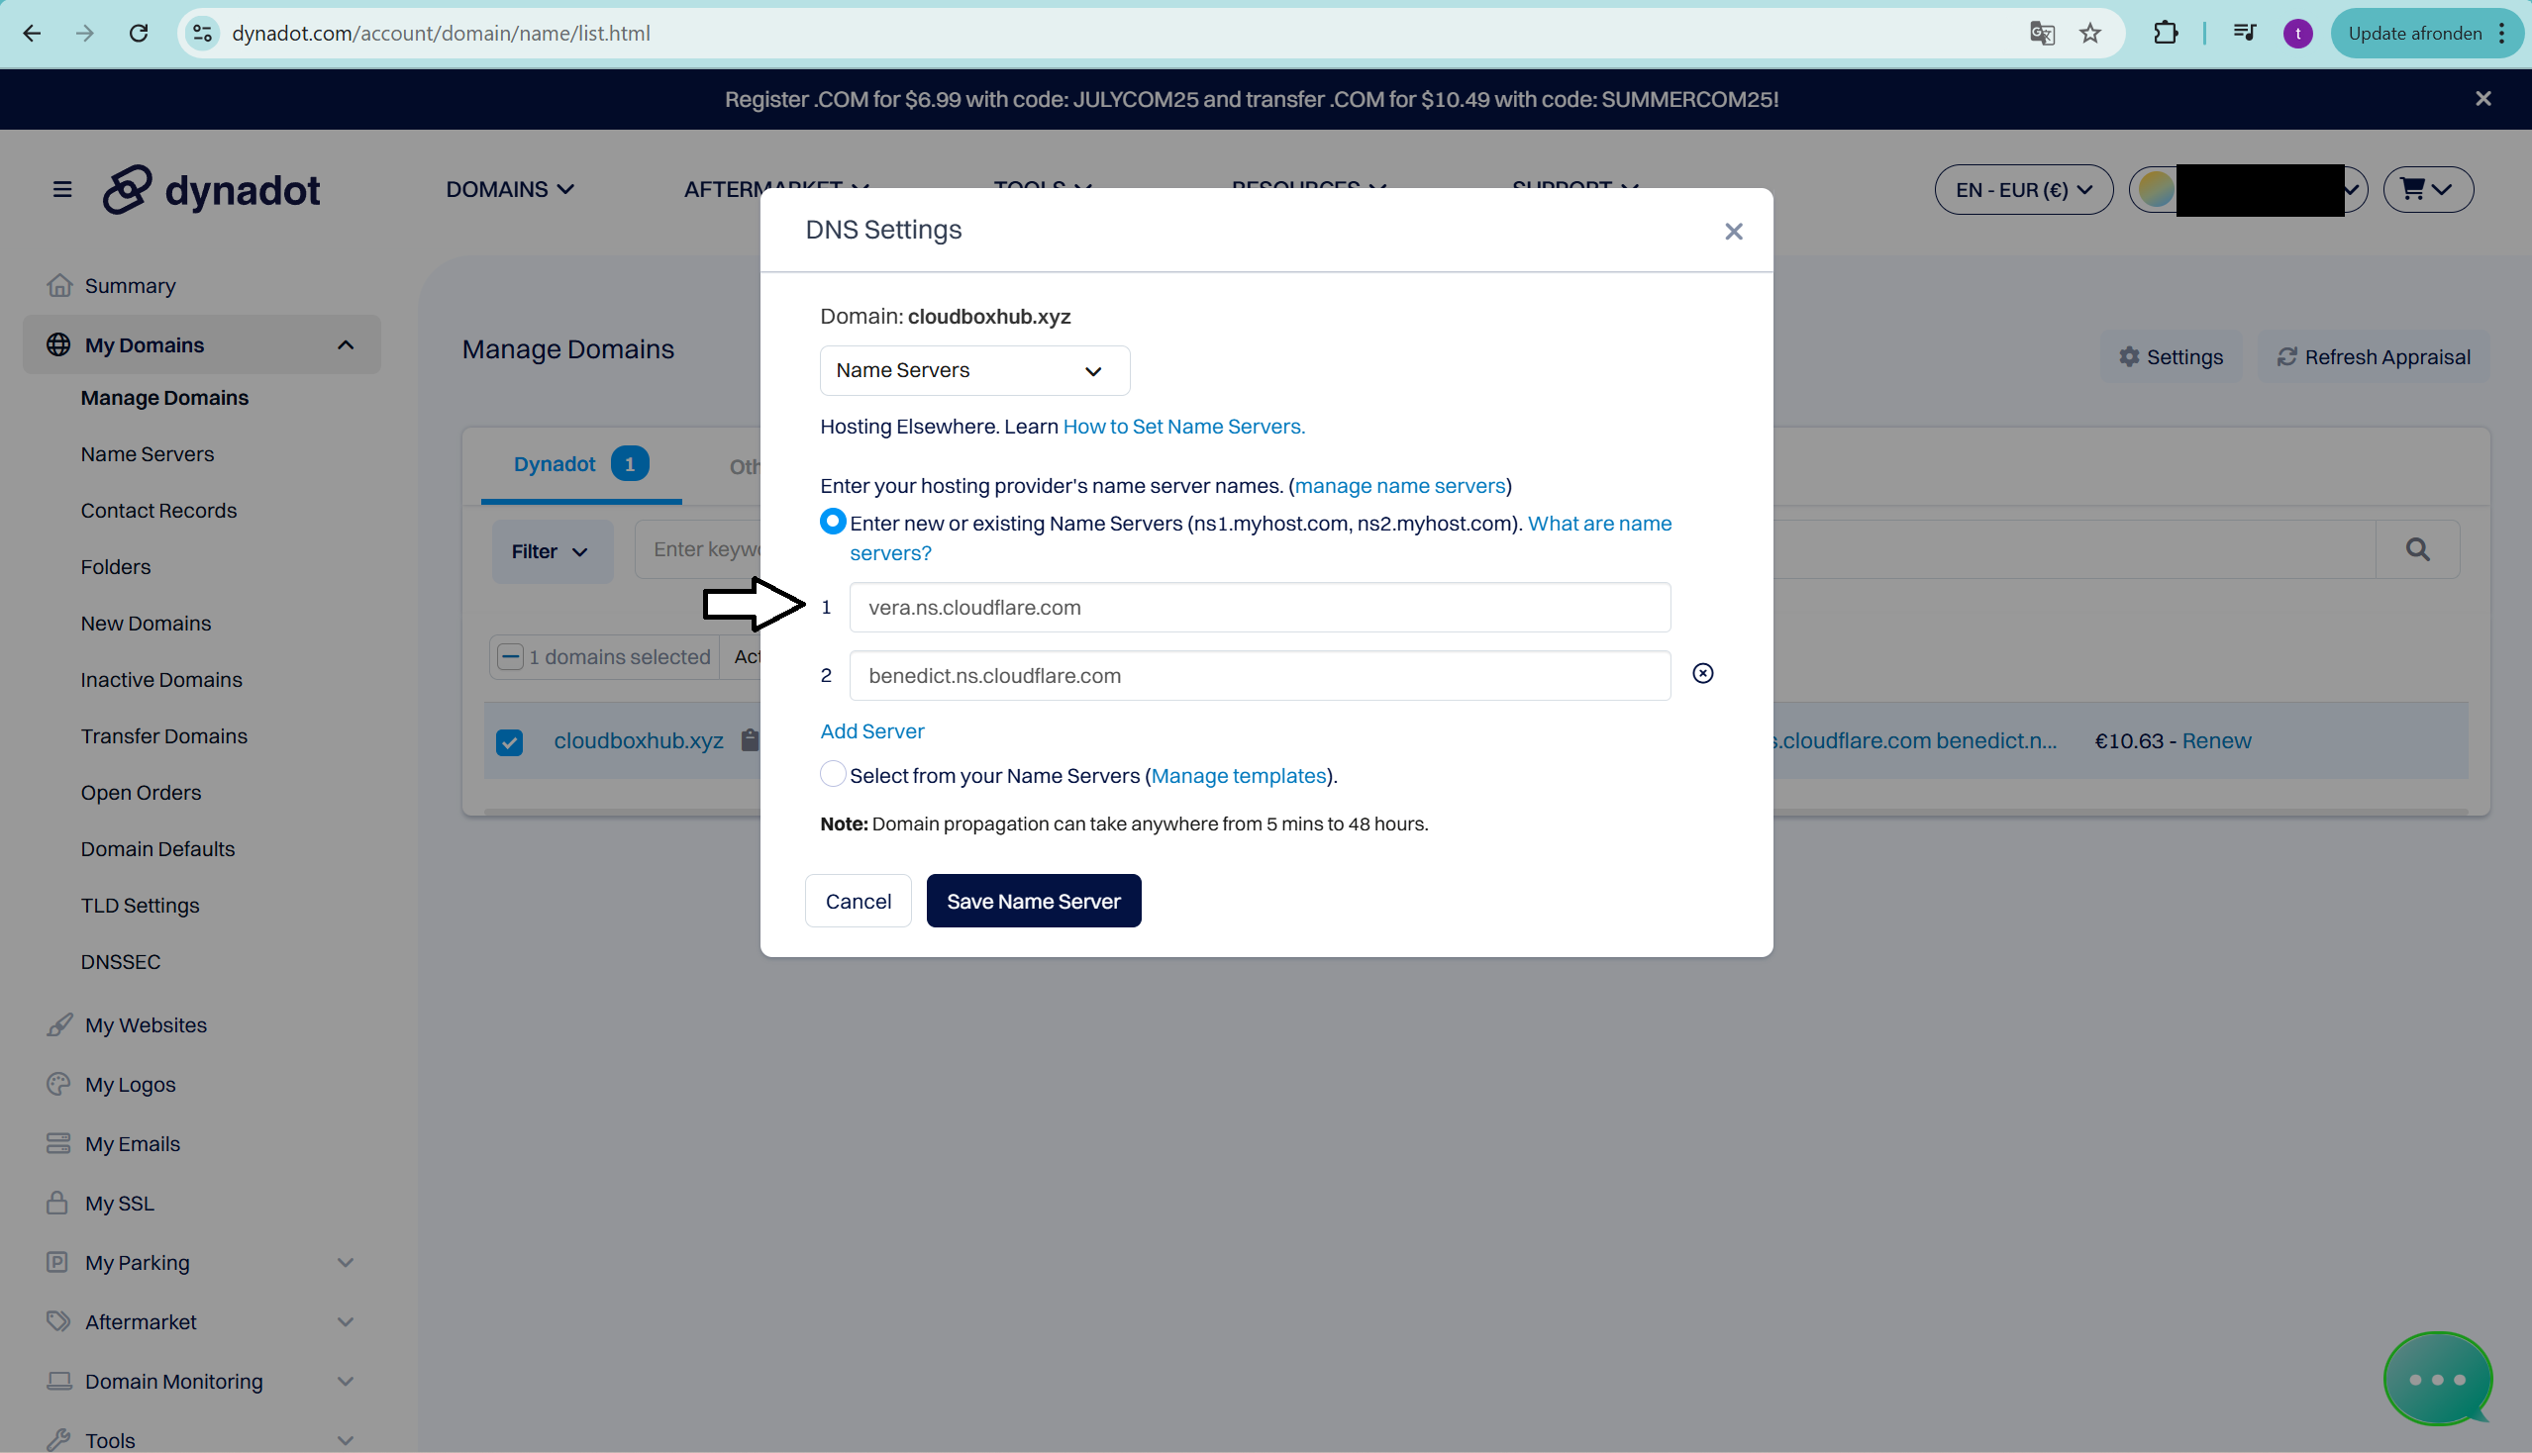Open the purple profile avatar
The height and width of the screenshot is (1453, 2532).
2297,33
